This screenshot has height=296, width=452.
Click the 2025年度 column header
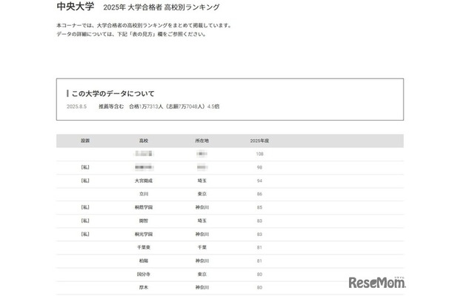coord(259,141)
